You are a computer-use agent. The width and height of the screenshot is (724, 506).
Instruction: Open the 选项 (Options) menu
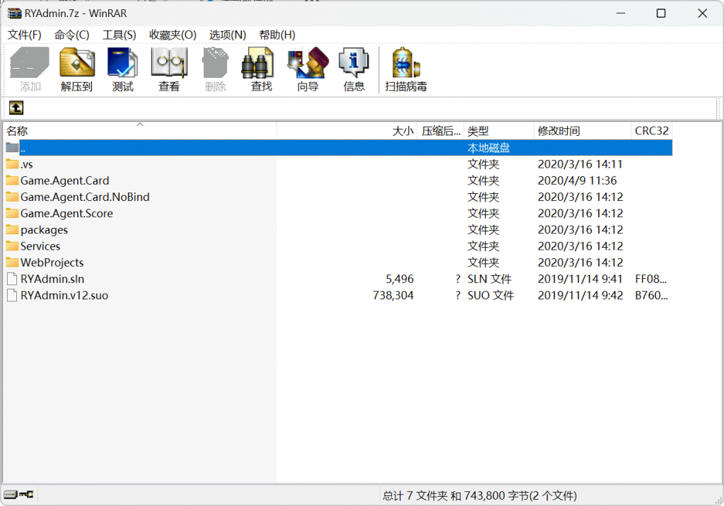(223, 35)
